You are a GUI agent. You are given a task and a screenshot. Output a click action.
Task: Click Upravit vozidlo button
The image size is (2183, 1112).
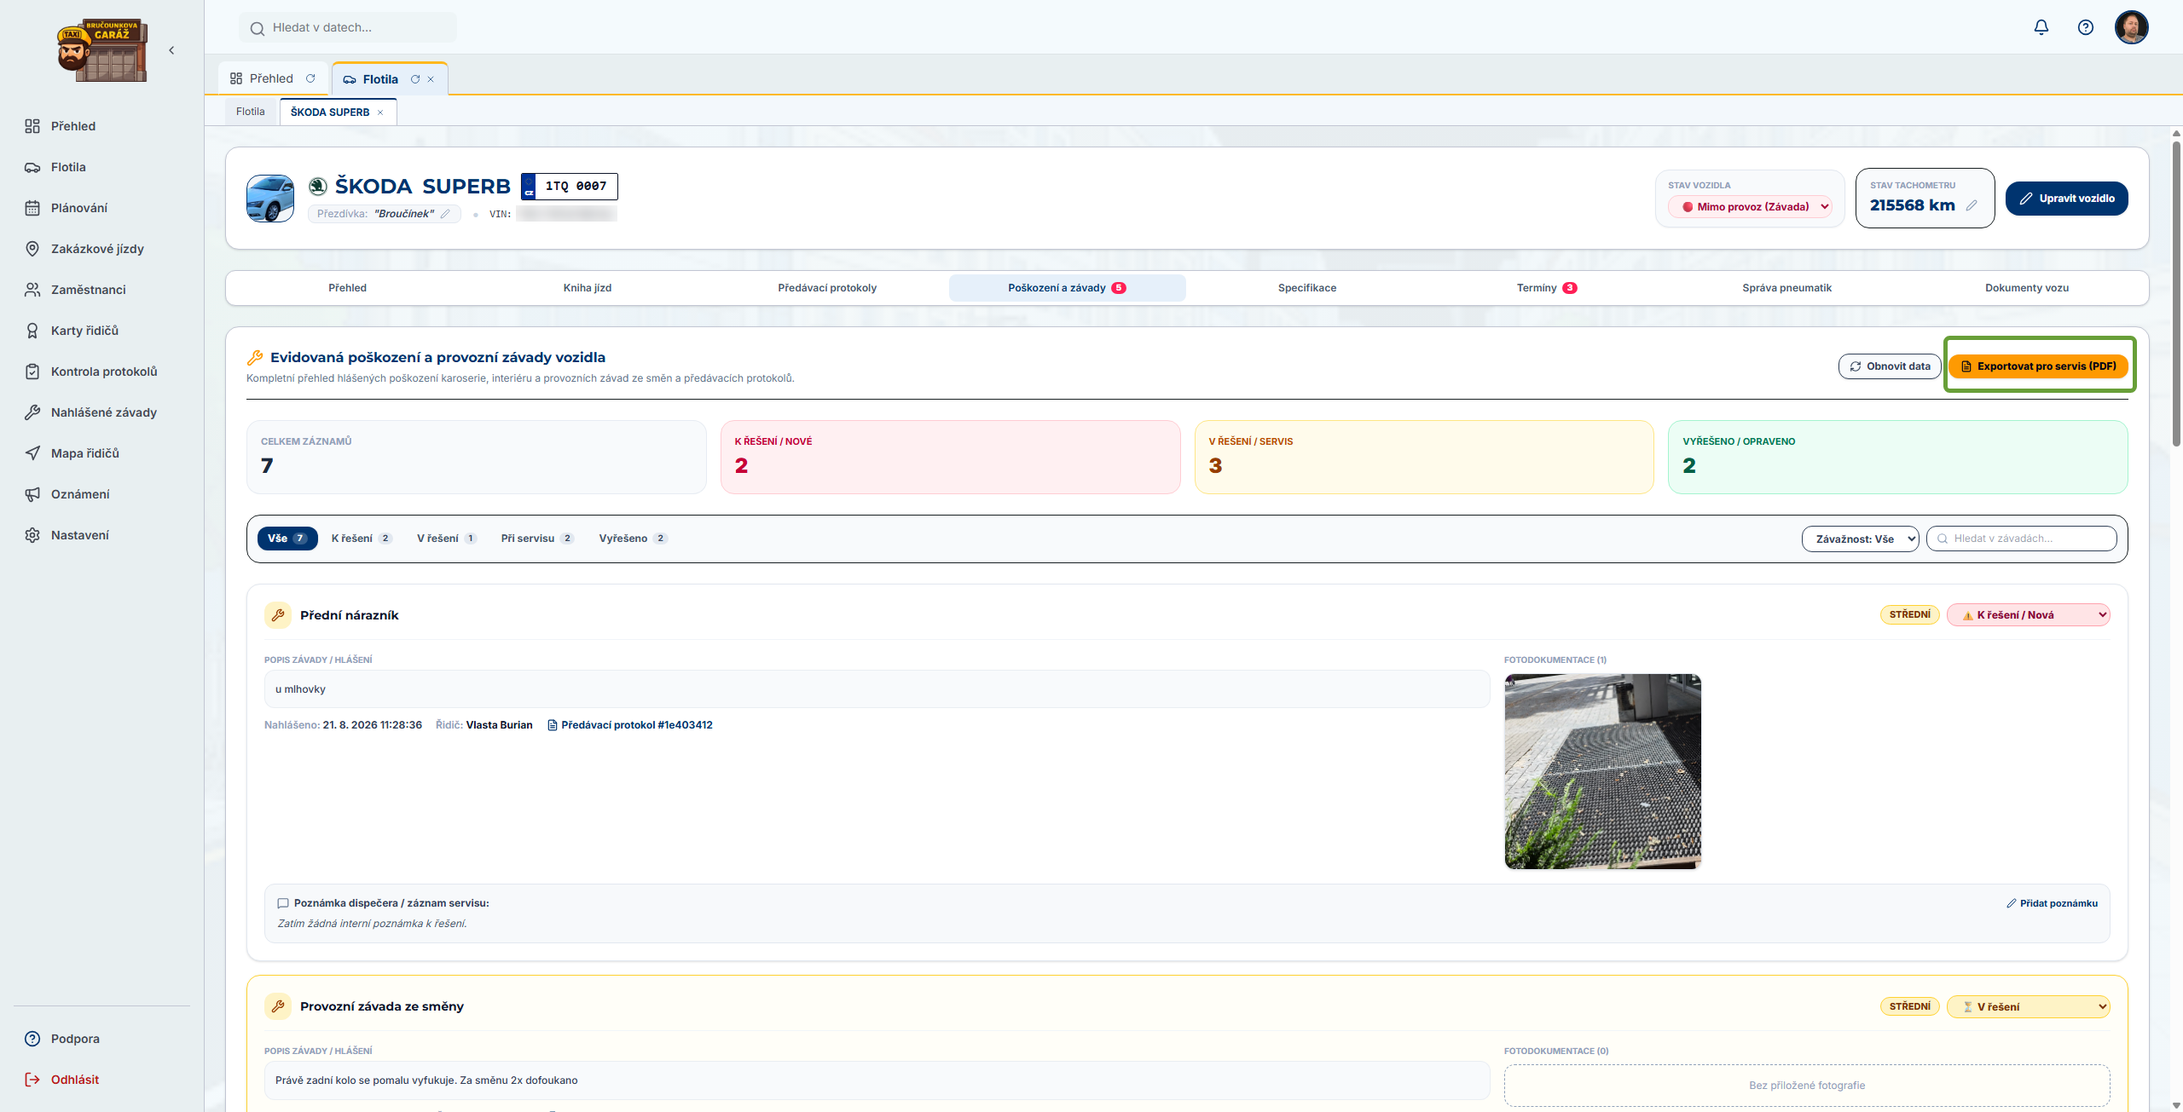coord(2066,199)
